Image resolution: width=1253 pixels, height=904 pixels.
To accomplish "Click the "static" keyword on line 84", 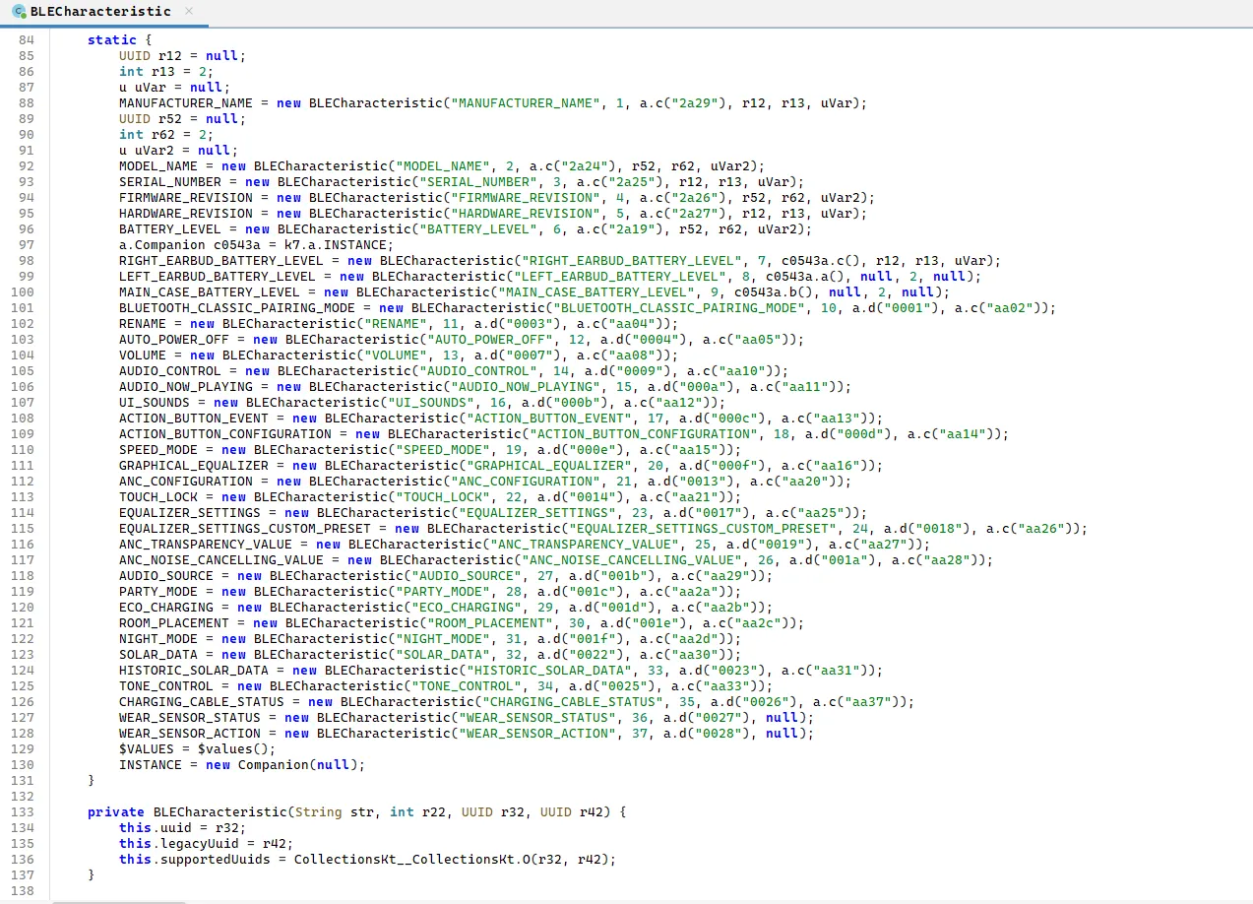I will 107,39.
